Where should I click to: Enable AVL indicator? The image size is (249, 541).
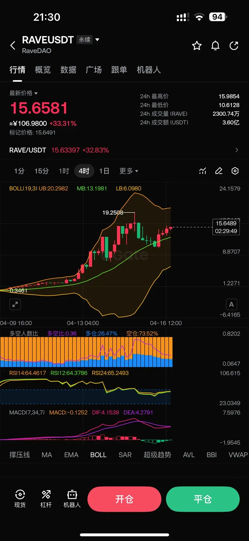tap(189, 455)
